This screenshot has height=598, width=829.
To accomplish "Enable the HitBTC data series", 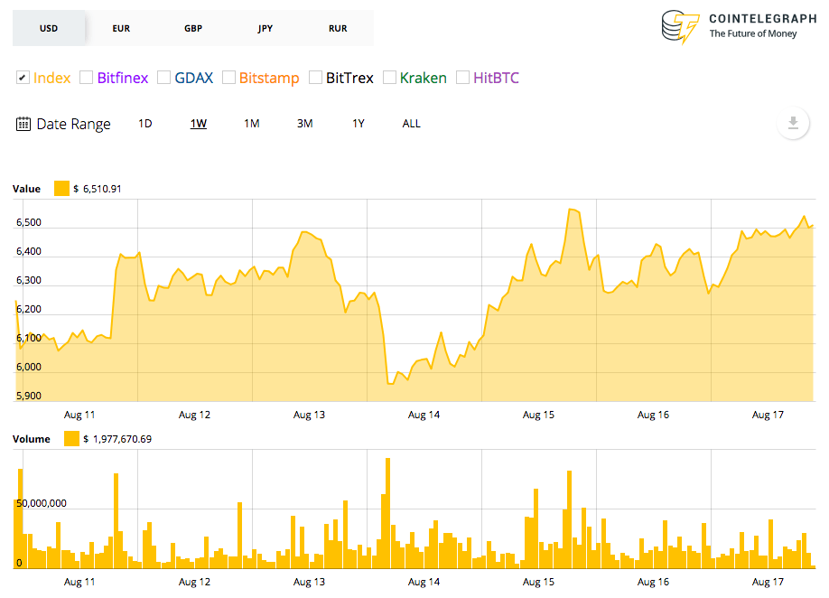I will pos(461,78).
